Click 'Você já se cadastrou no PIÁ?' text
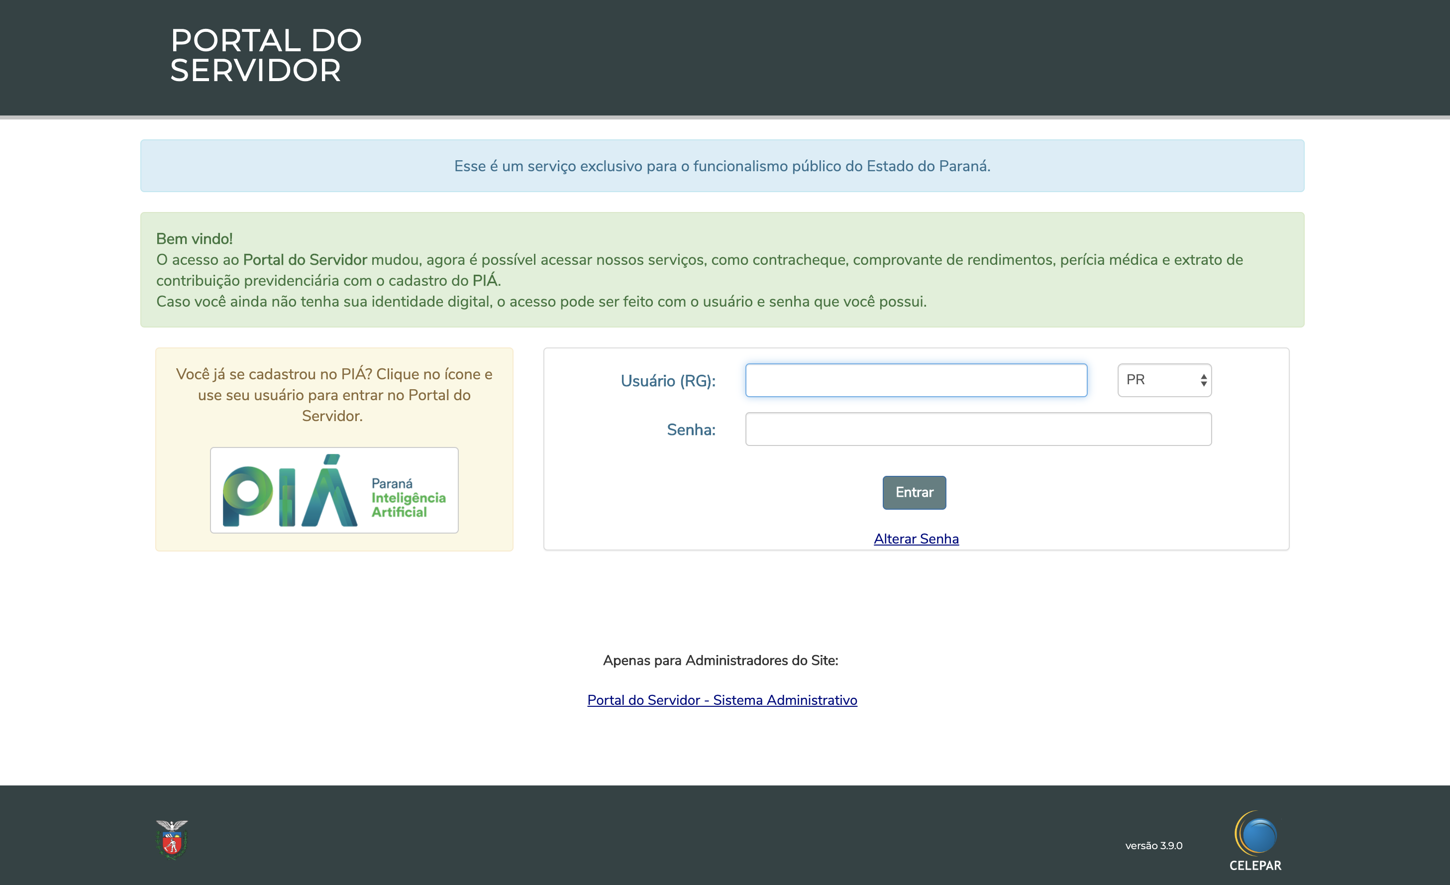The width and height of the screenshot is (1450, 885). click(x=274, y=374)
